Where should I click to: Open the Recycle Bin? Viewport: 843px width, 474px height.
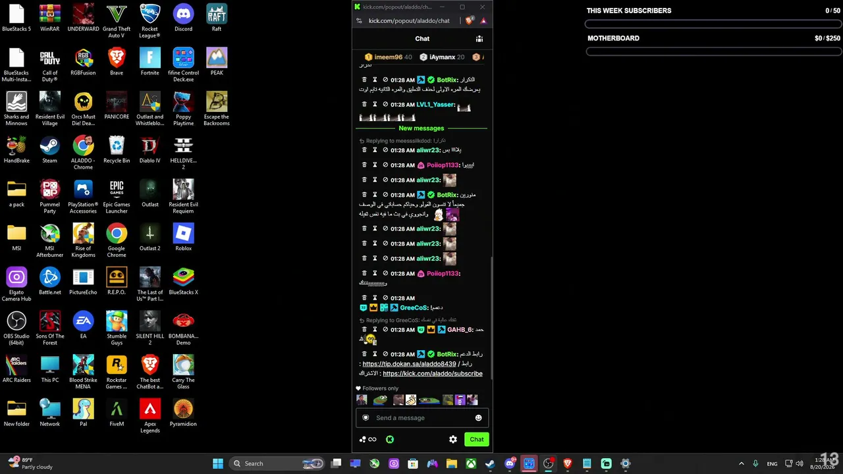tap(117, 149)
